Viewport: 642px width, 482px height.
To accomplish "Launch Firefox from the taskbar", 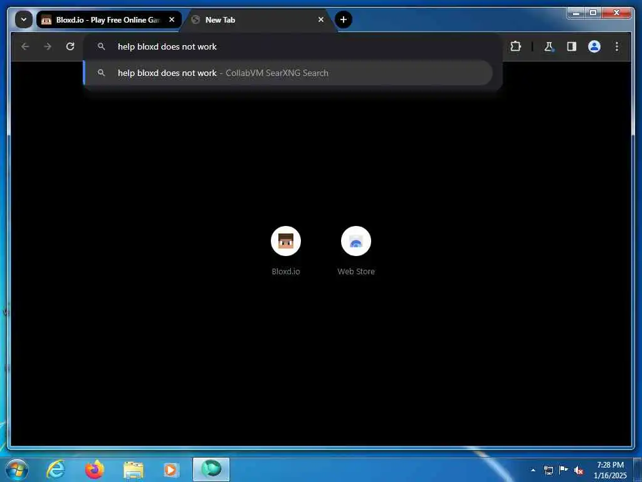I will tap(95, 469).
